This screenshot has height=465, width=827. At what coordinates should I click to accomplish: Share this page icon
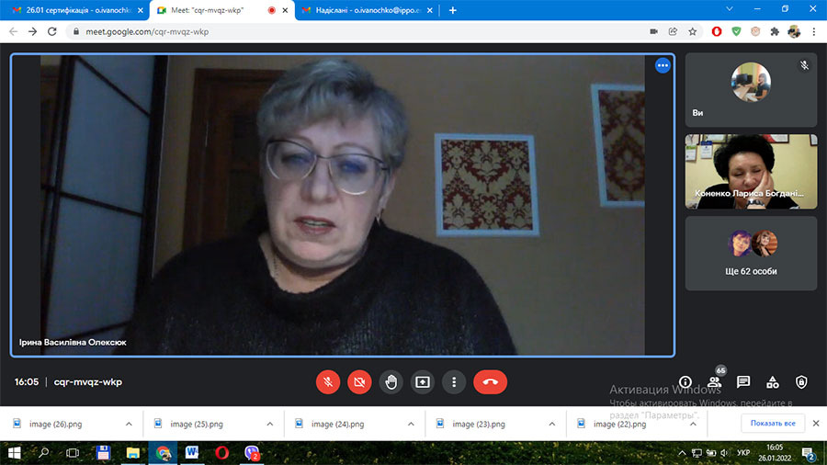coord(673,31)
